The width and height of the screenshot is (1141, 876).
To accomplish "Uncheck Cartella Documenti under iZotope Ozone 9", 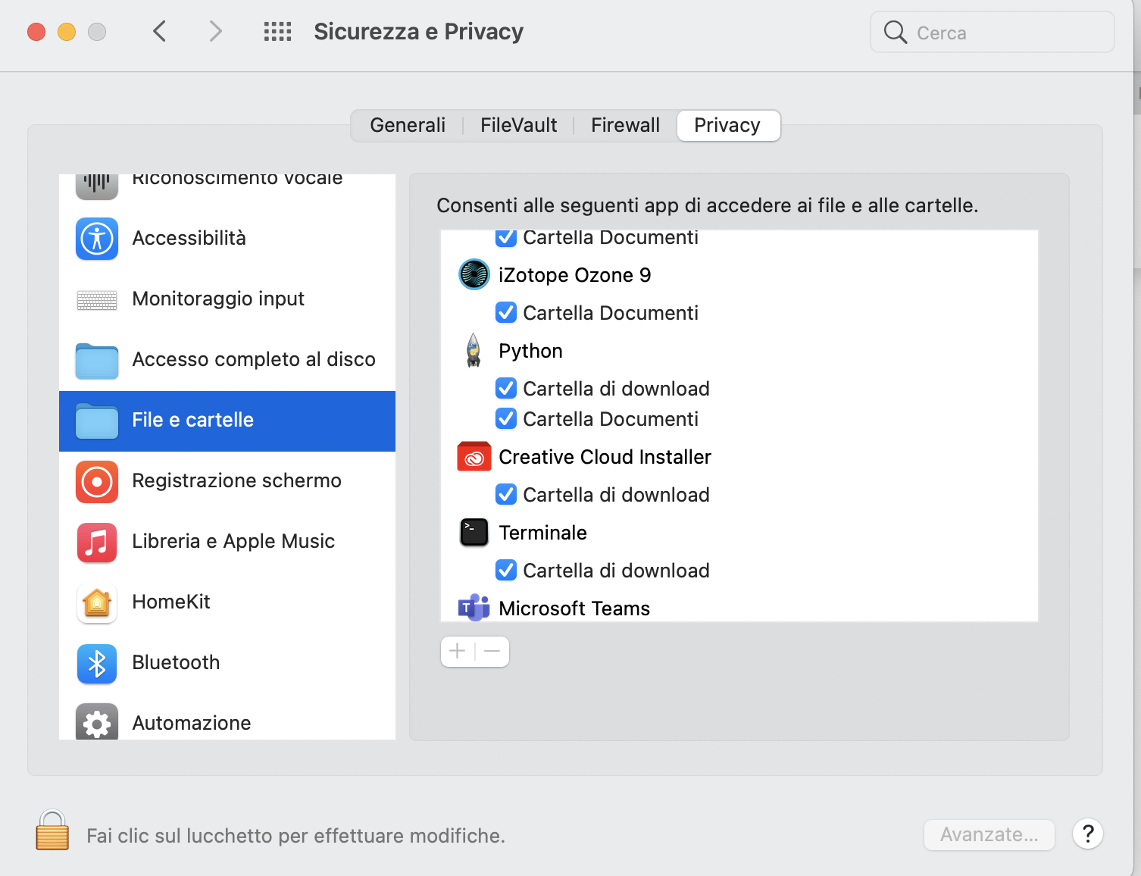I will coord(506,313).
